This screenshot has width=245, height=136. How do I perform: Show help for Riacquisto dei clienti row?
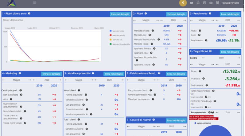[x=151, y=90]
